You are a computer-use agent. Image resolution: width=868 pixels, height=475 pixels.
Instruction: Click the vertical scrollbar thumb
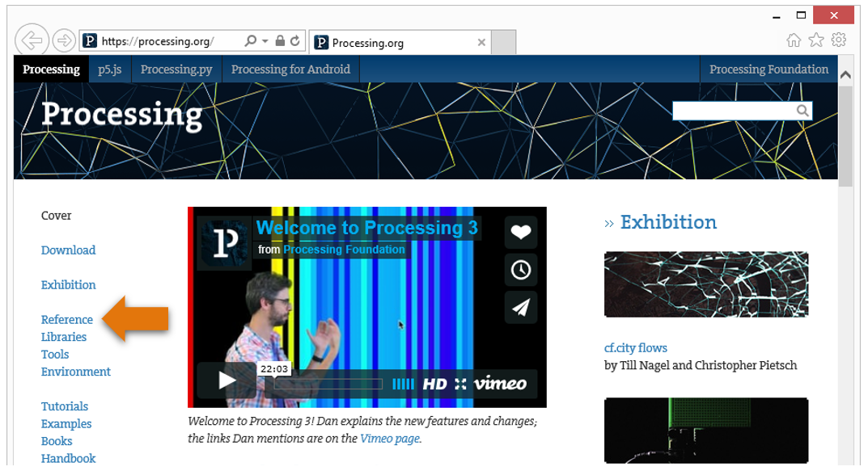point(845,137)
